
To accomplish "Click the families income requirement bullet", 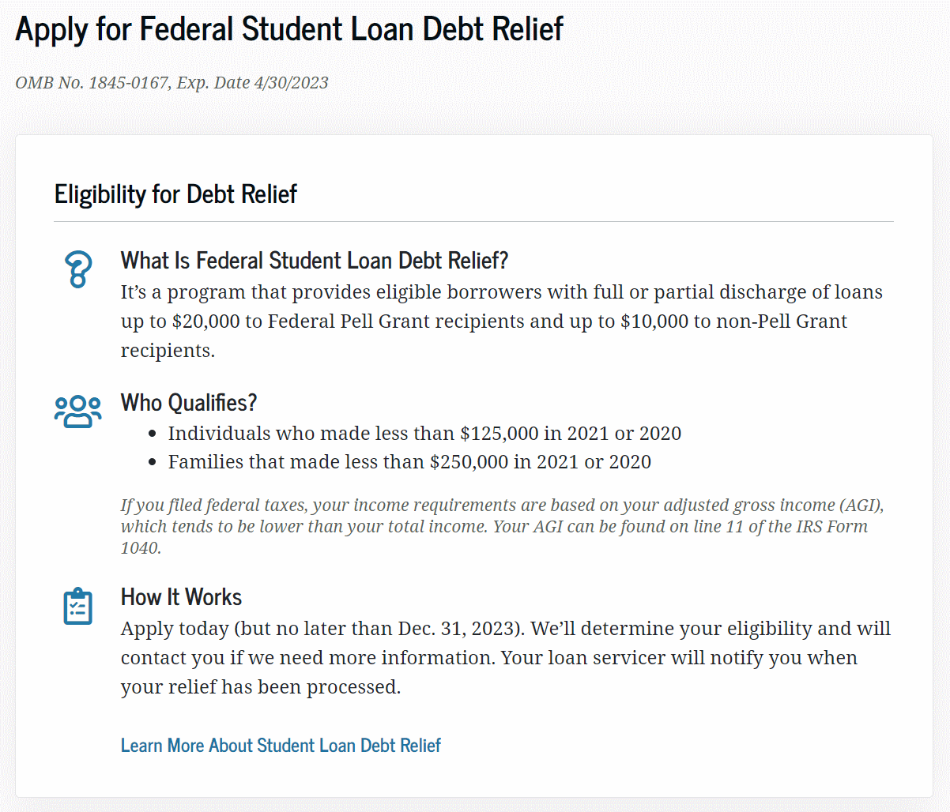I will pos(409,461).
